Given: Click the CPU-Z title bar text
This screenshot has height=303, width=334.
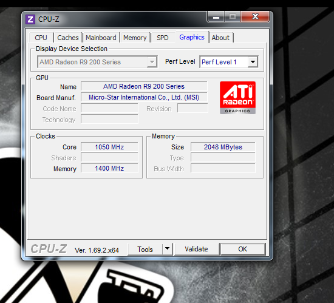Looking at the screenshot, I should pyautogui.click(x=49, y=19).
